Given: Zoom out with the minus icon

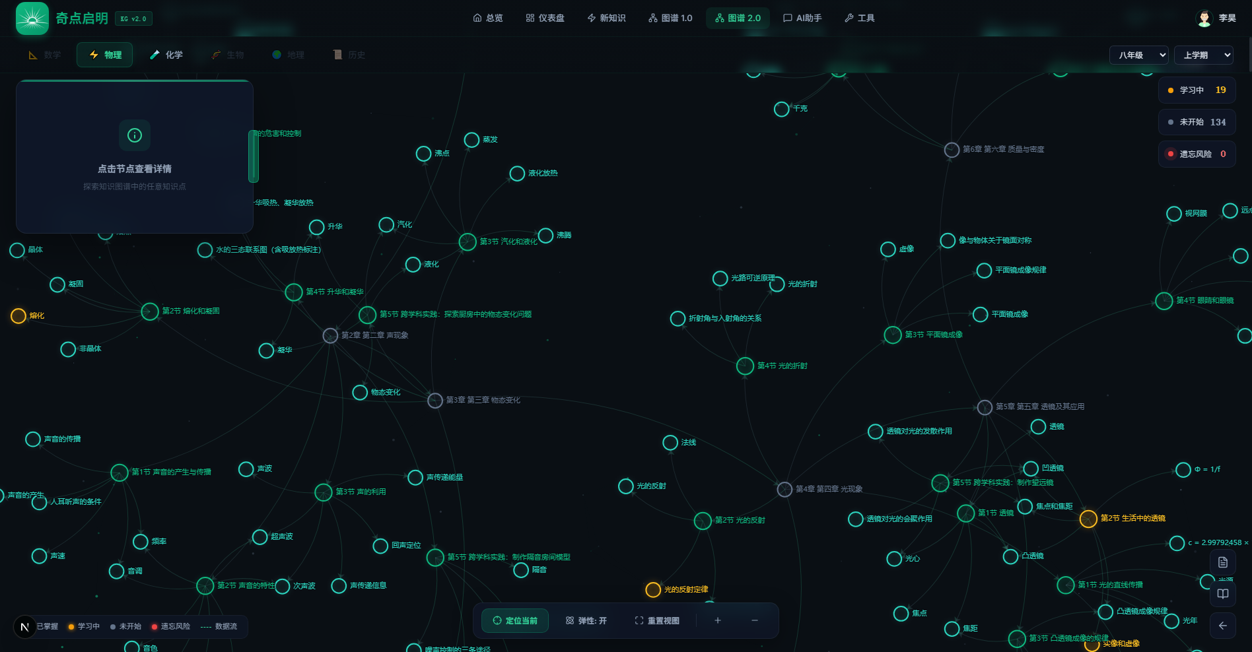Looking at the screenshot, I should (755, 620).
